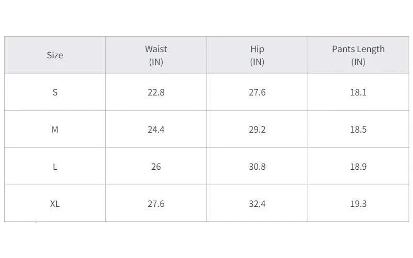Click the S hip value 27.6
Viewport: 413px width, 258px height.
tap(257, 92)
